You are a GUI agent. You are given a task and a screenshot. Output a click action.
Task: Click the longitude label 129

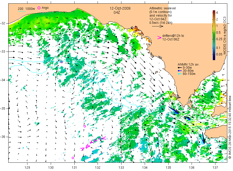(27, 168)
